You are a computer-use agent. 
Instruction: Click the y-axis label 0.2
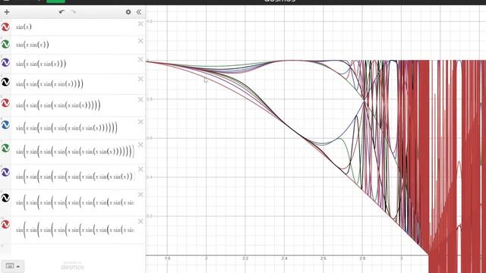(150, 216)
